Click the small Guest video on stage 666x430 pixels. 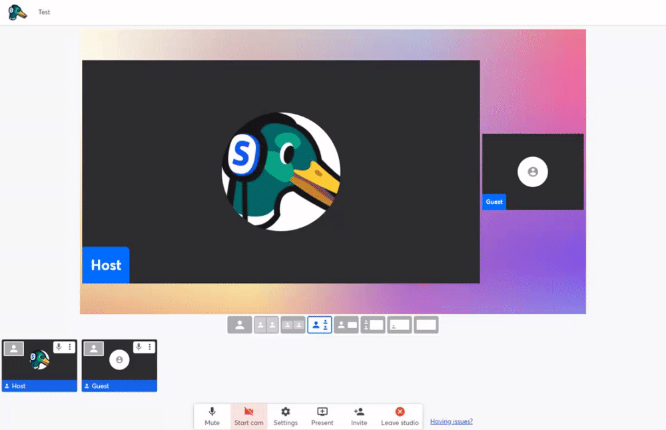tap(533, 172)
